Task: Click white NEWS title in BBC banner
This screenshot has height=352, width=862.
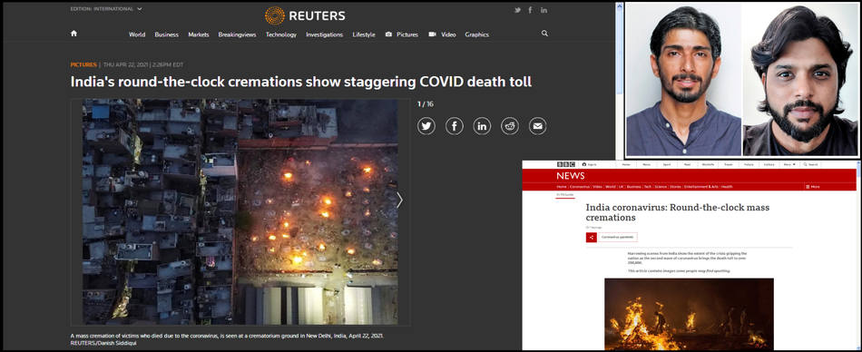Action: [571, 176]
